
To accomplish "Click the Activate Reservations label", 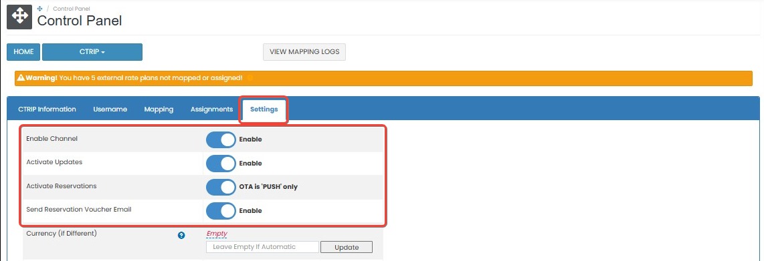I will 62,186.
